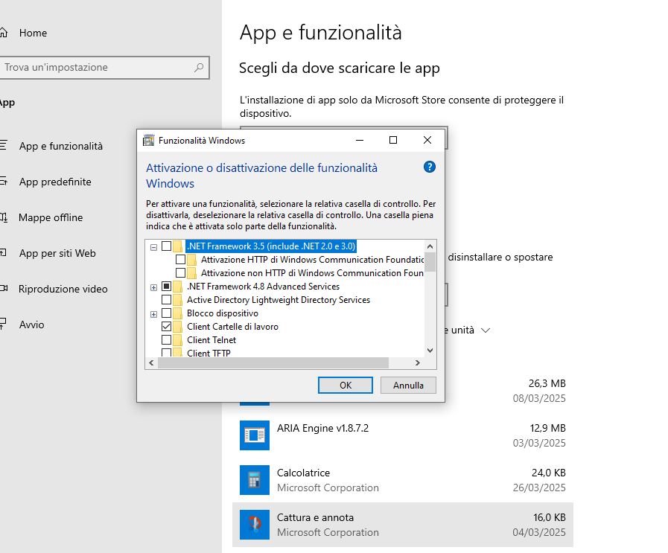This screenshot has height=553, width=668.
Task: Go to the Settings Home link
Action: (33, 33)
